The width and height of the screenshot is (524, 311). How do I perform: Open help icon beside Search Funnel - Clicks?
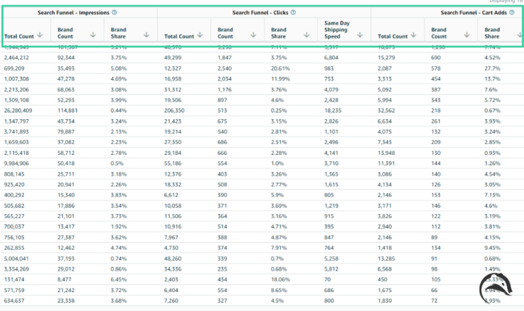pyautogui.click(x=293, y=12)
